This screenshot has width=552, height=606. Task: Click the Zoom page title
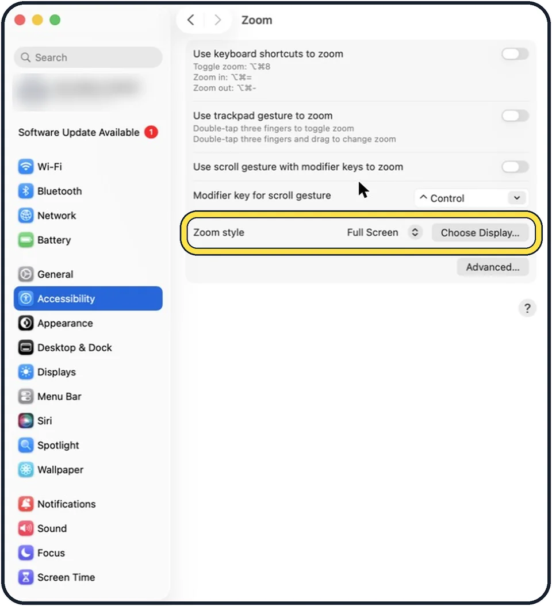pyautogui.click(x=256, y=20)
